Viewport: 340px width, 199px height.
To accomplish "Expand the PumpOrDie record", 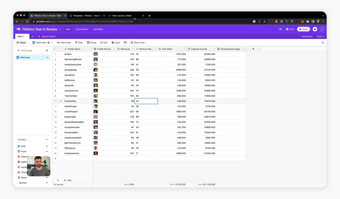I will (x=60, y=101).
